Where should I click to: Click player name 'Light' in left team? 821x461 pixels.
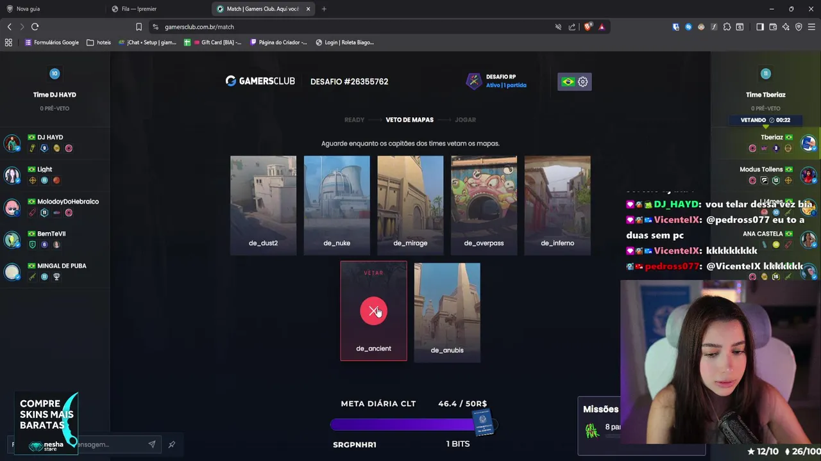[x=44, y=170]
